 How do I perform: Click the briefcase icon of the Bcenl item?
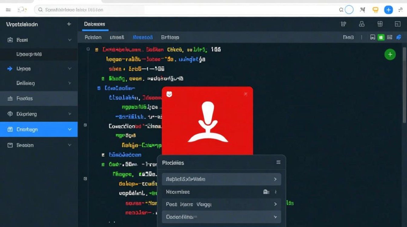tap(10, 40)
